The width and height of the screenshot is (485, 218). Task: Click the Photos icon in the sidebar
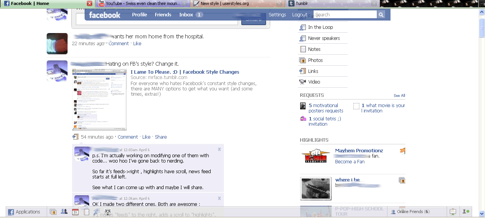point(303,60)
